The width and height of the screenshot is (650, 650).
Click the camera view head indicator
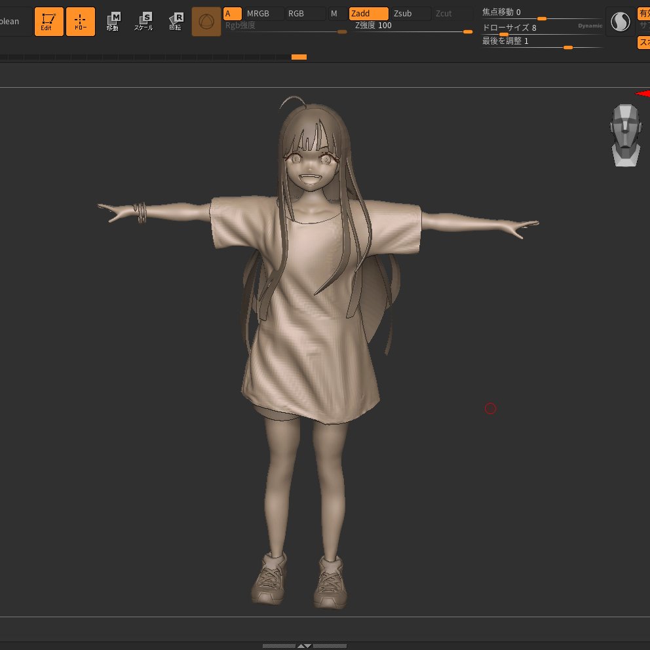coord(626,135)
